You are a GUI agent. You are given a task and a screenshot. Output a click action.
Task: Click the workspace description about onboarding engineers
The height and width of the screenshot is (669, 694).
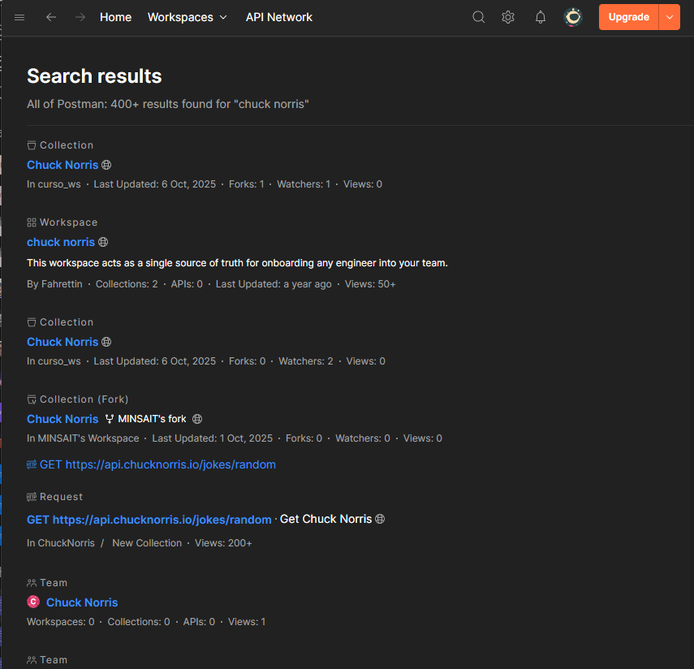click(x=237, y=263)
